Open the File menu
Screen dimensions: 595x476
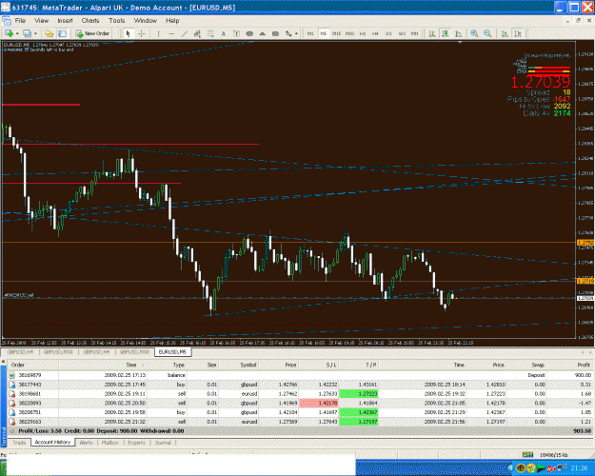coord(20,21)
